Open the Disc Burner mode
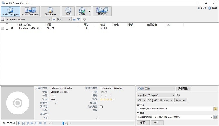Screen dimensions: 219x126 50,11
